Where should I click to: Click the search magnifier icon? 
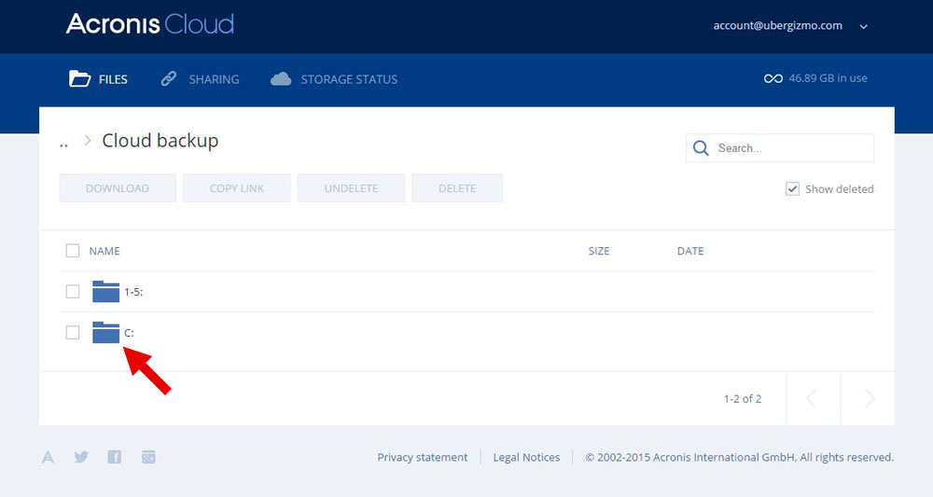(701, 148)
